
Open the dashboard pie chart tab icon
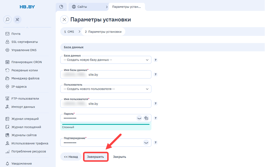coord(61,7)
